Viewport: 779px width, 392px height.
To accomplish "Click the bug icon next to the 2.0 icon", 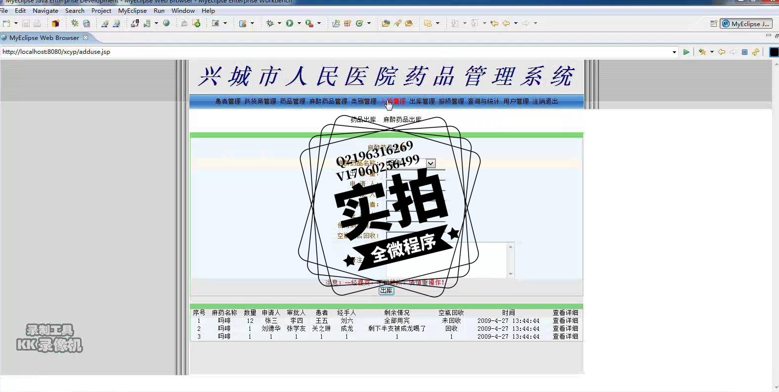I will tap(75, 23).
